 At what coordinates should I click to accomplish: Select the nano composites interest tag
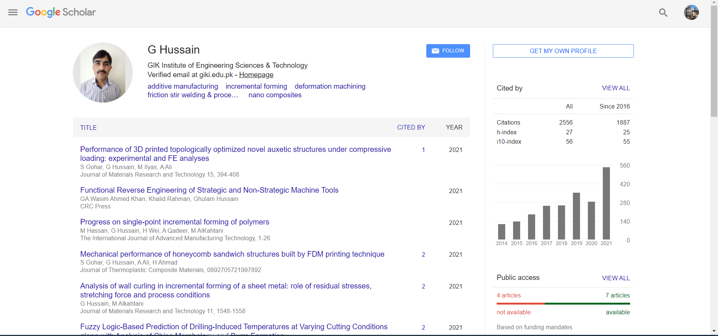[x=275, y=95]
